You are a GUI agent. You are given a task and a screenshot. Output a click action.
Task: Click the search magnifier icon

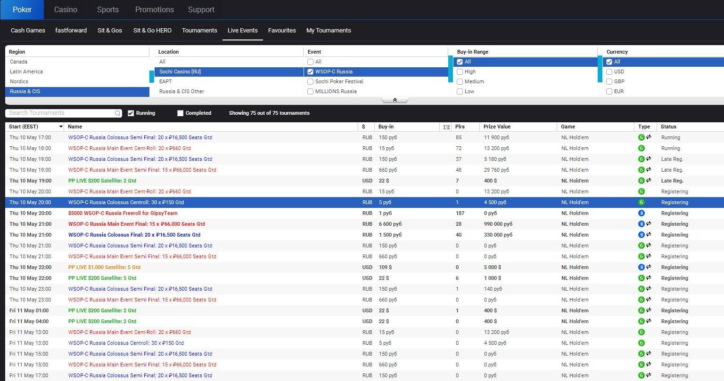click(x=117, y=113)
